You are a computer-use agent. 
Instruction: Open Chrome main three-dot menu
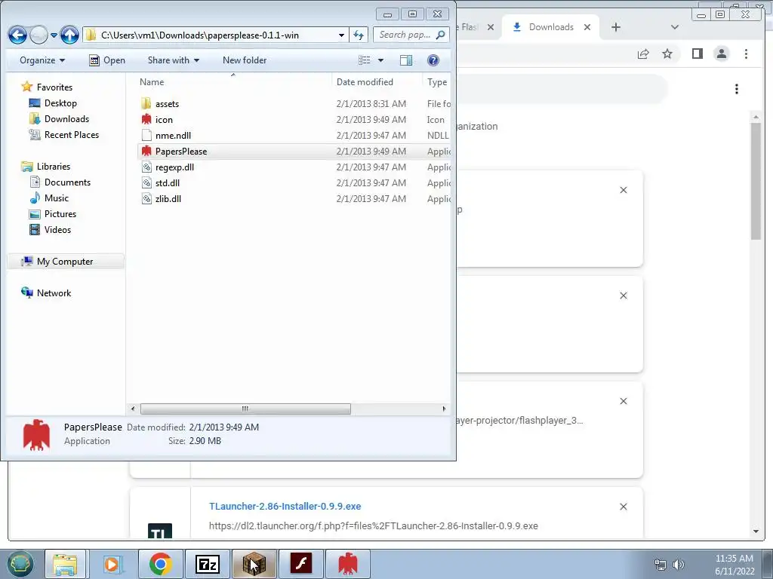point(746,54)
